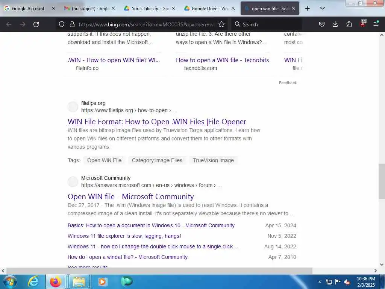The width and height of the screenshot is (385, 289).
Task: Reload the current Bing page
Action: coord(36,24)
